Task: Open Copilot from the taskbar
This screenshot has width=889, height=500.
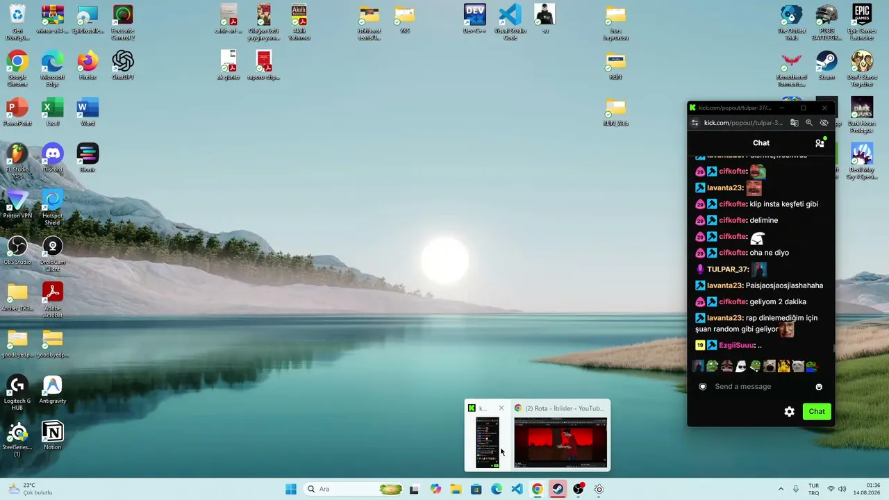Action: click(x=435, y=489)
